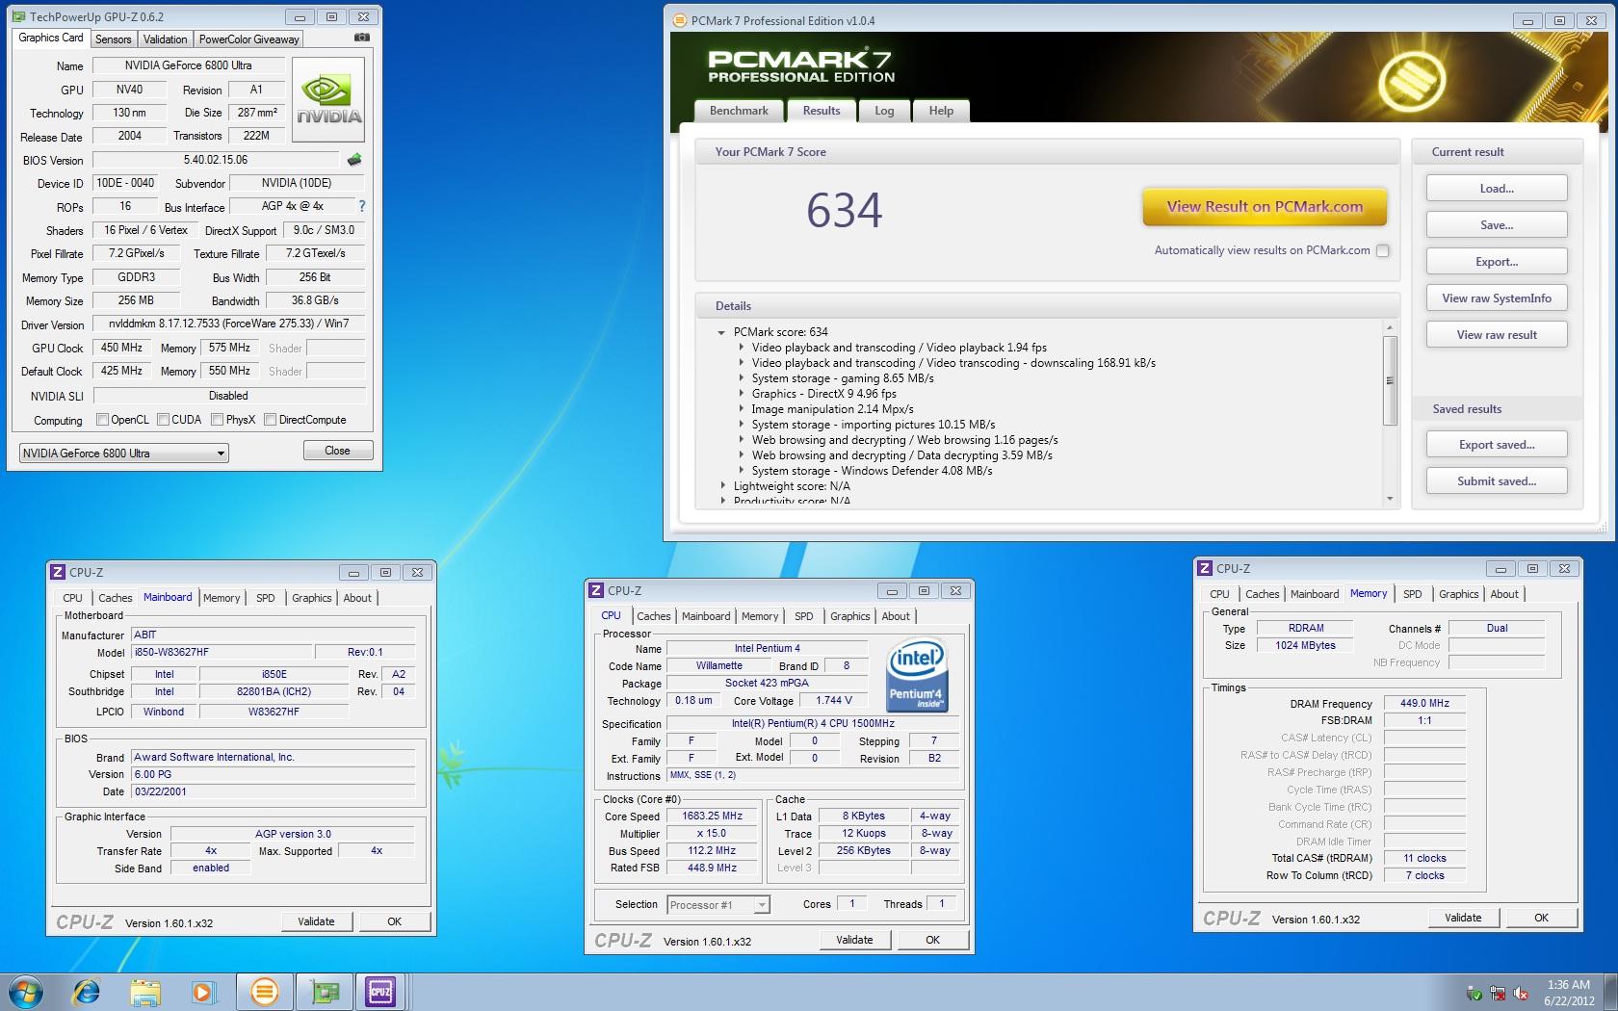Viewport: 1618px width, 1011px height.
Task: Enable the DirectCompute checkbox
Action: pyautogui.click(x=270, y=420)
